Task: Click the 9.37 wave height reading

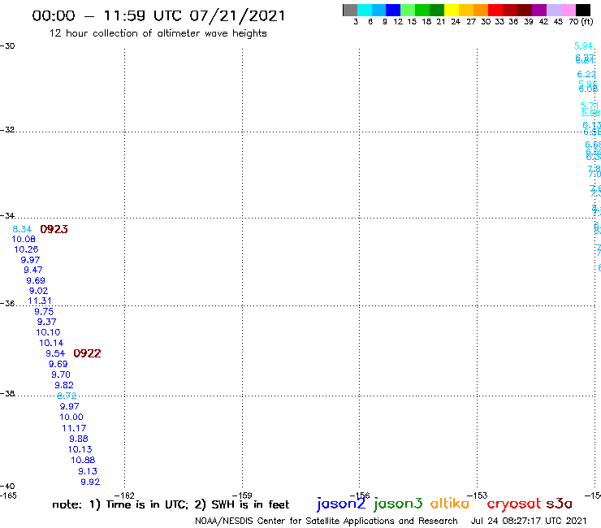Action: click(46, 322)
